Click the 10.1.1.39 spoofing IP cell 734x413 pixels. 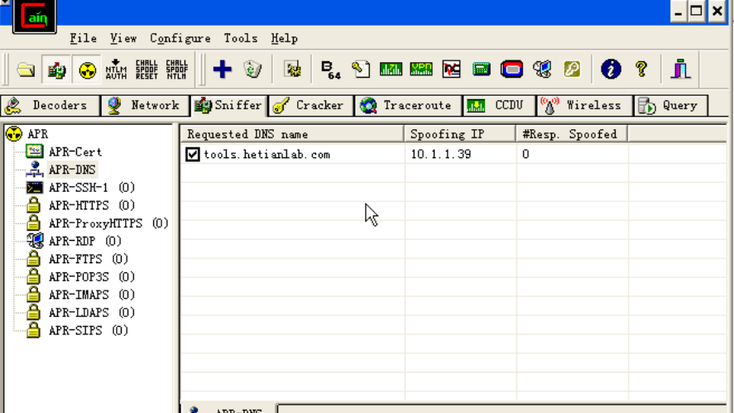tap(441, 154)
